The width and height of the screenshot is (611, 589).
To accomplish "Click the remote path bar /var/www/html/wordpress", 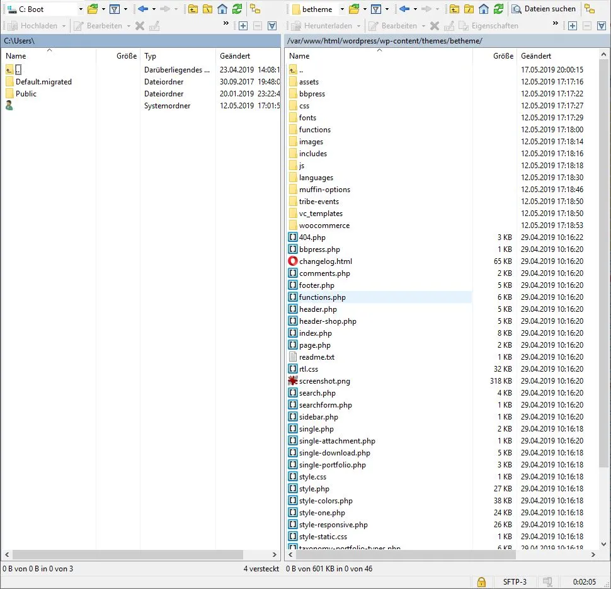I will coord(447,40).
